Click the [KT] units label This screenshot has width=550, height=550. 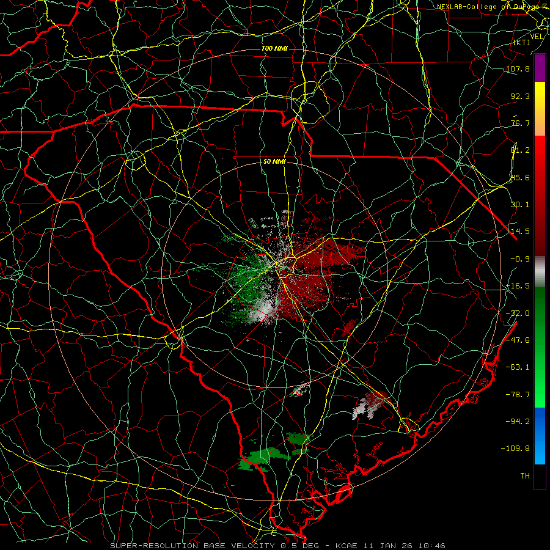click(x=522, y=42)
